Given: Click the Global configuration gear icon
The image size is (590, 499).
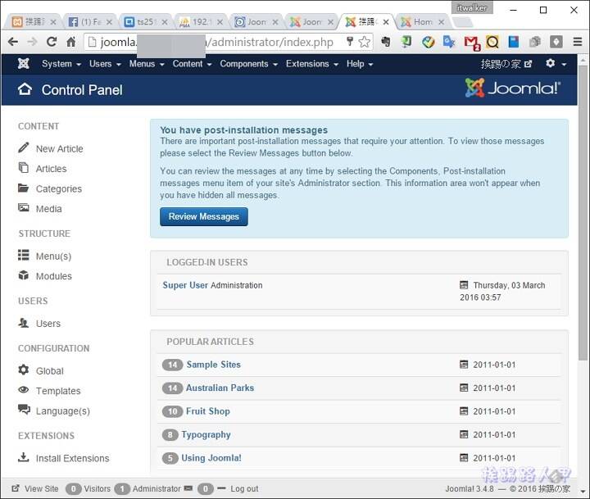Looking at the screenshot, I should point(23,370).
